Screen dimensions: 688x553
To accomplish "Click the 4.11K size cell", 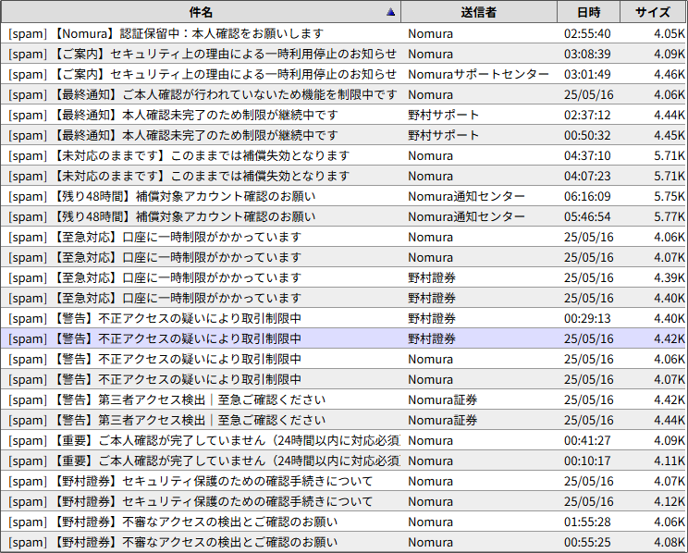I will pyautogui.click(x=670, y=461).
